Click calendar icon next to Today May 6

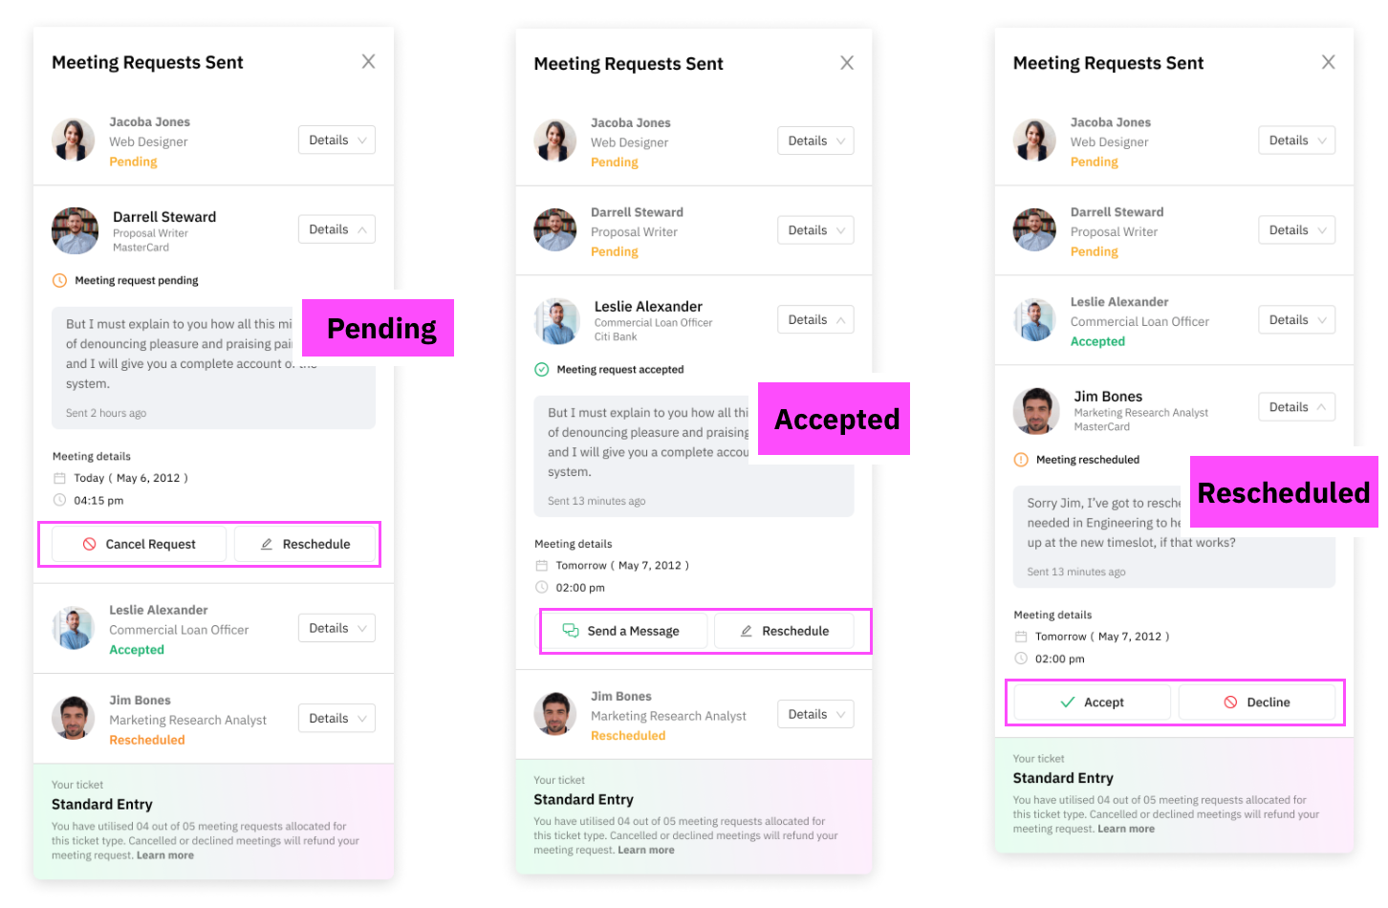pyautogui.click(x=59, y=478)
